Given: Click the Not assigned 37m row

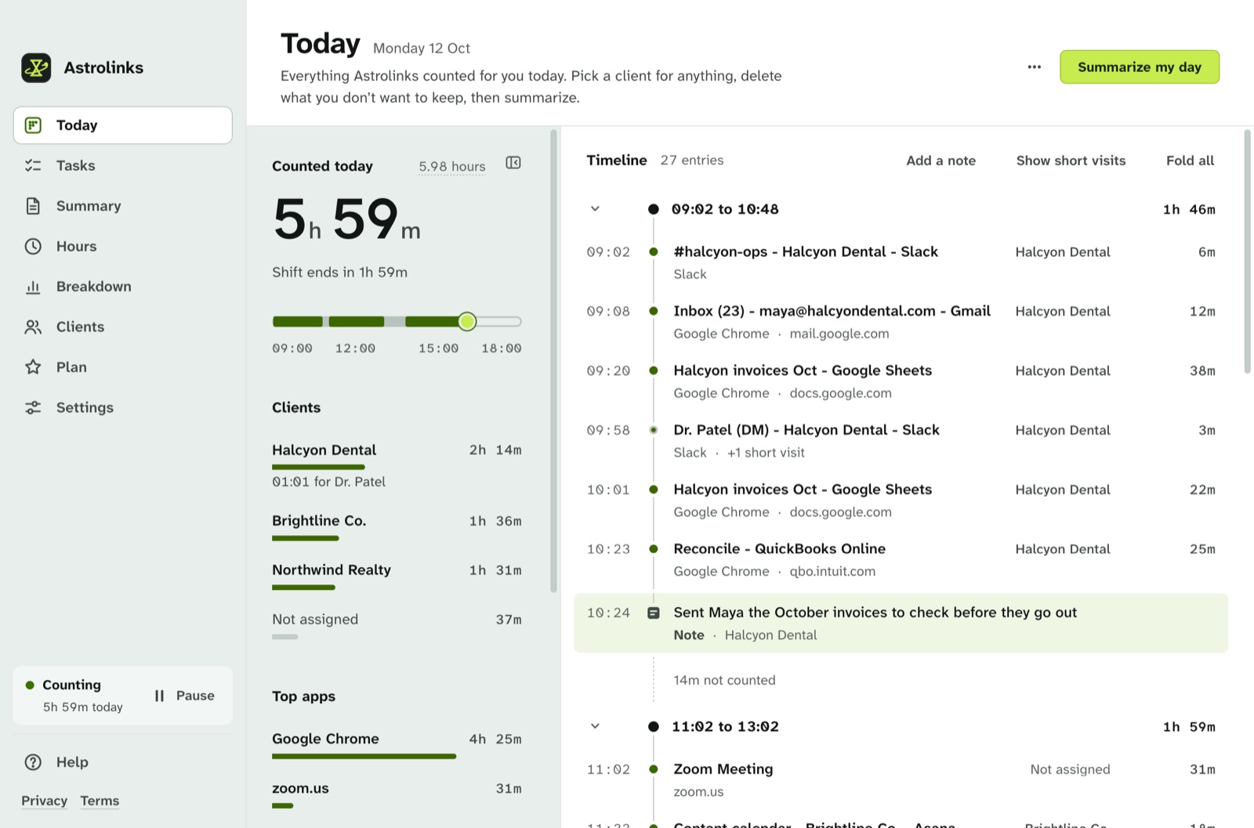Looking at the screenshot, I should pyautogui.click(x=397, y=625).
